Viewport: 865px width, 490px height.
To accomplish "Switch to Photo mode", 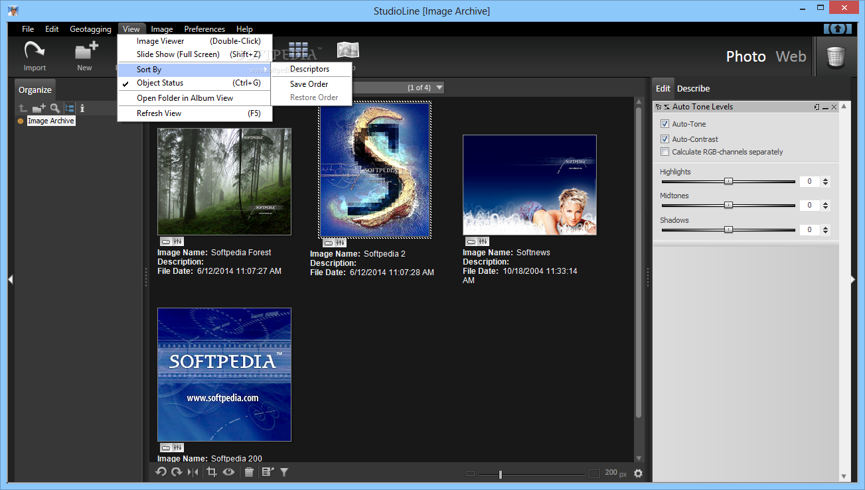I will tap(746, 56).
